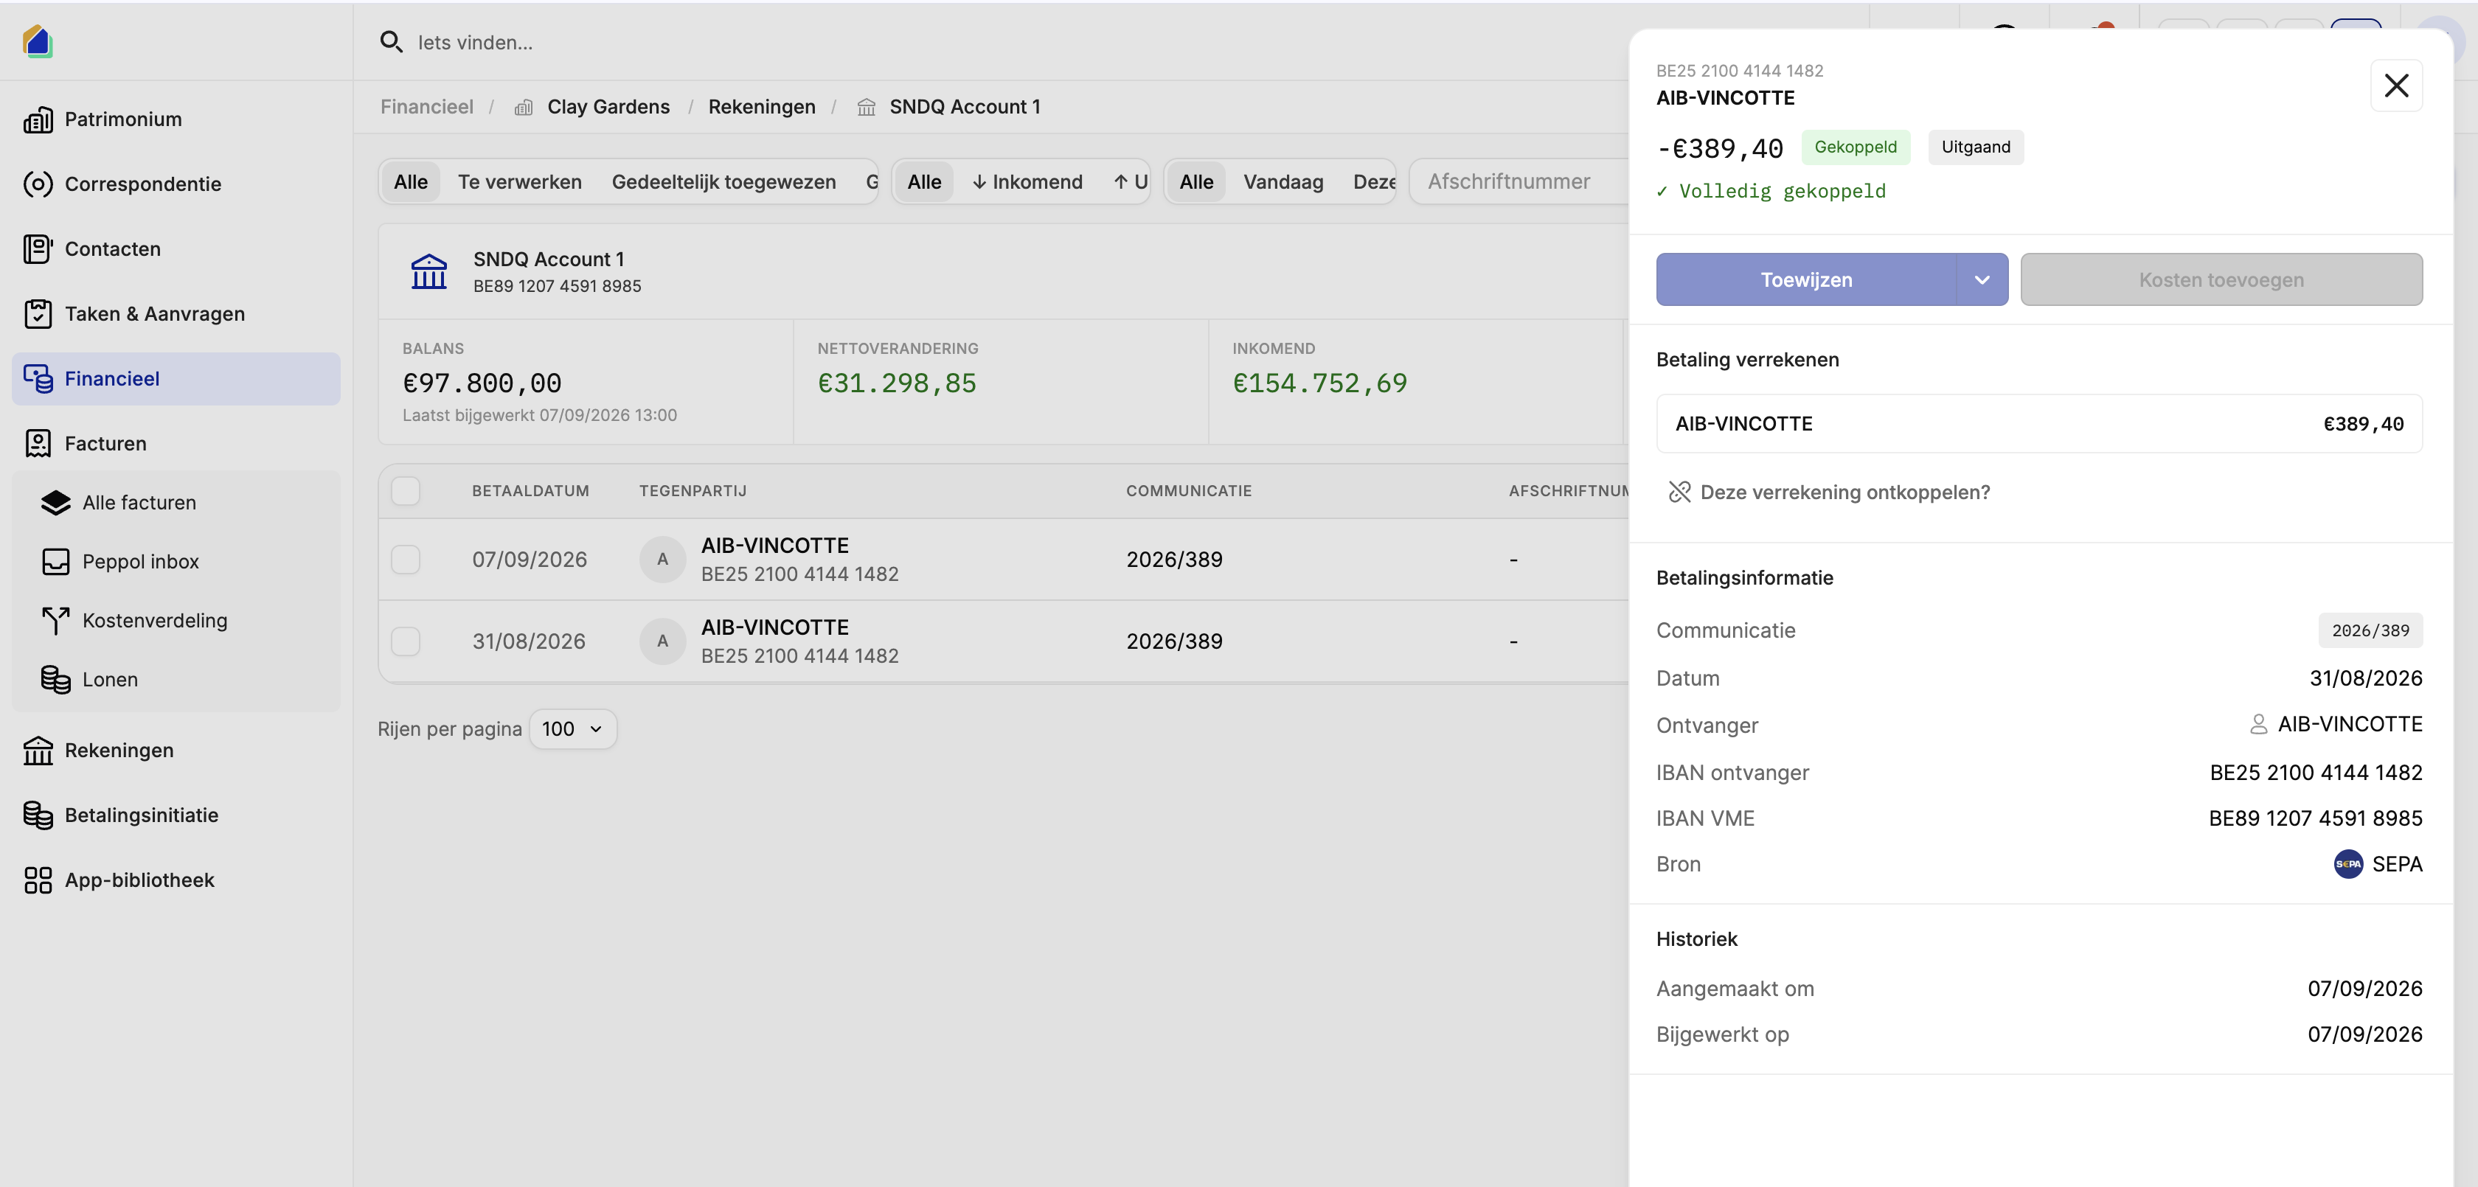The height and width of the screenshot is (1187, 2478).
Task: Sort by Betaaldatum column header
Action: coord(530,490)
